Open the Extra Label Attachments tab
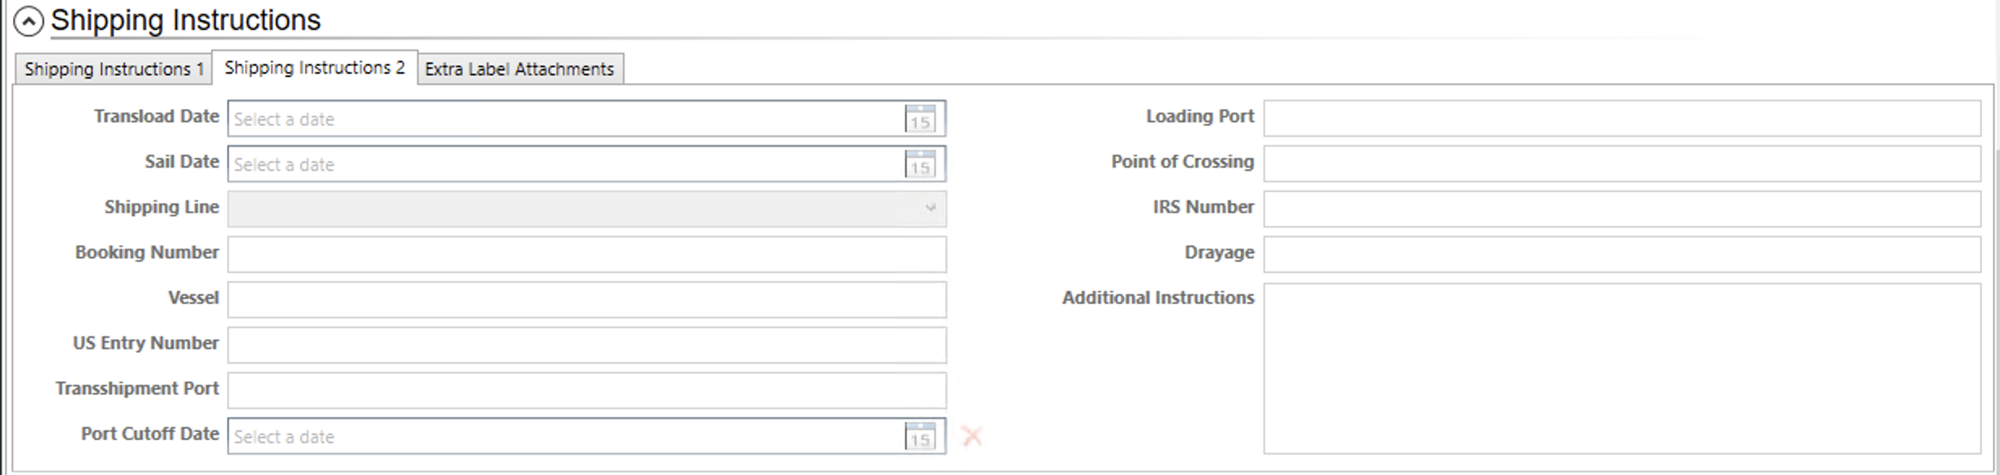Viewport: 2000px width, 475px height. [519, 69]
